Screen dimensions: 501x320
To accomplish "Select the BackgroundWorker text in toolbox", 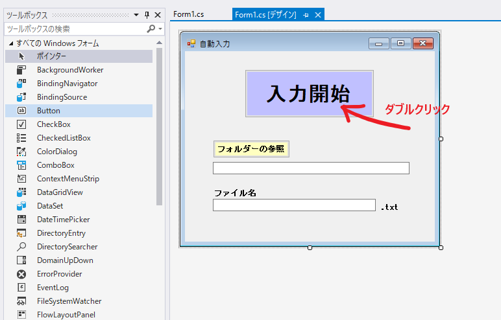I will tap(70, 70).
